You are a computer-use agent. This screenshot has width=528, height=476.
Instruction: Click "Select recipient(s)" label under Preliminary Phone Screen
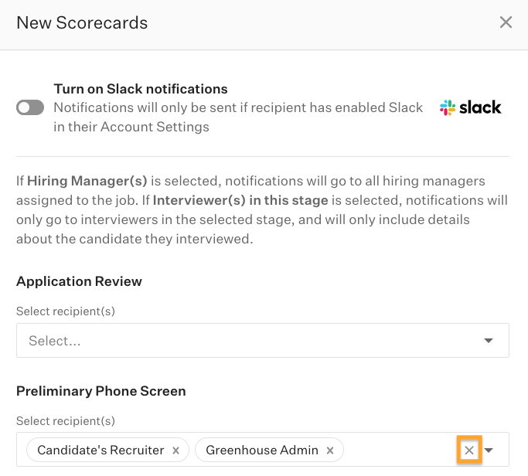click(66, 421)
